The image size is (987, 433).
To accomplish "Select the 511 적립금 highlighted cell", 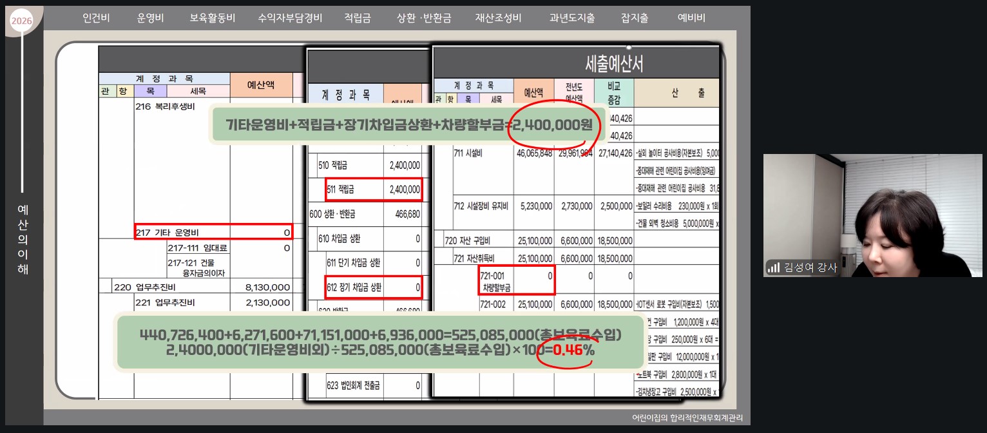I will pos(374,189).
